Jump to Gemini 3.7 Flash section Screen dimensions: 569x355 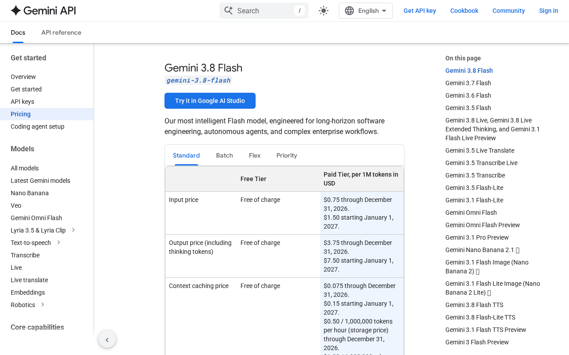coord(468,83)
